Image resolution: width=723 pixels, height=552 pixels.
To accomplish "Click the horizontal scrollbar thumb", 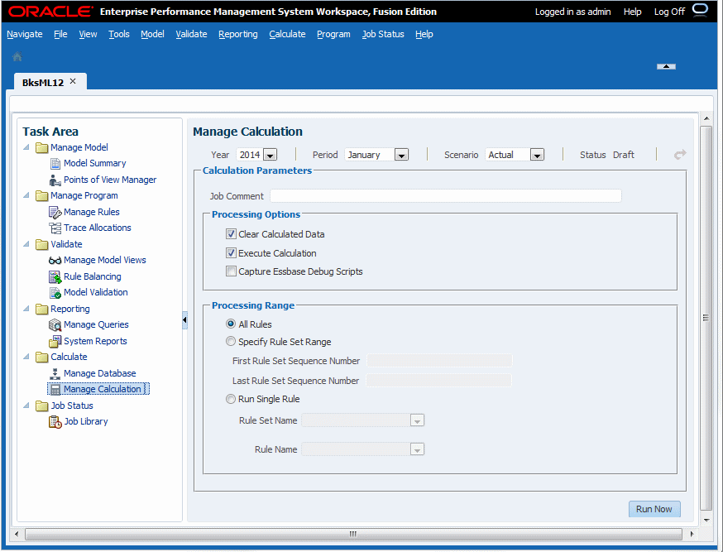I will (353, 534).
